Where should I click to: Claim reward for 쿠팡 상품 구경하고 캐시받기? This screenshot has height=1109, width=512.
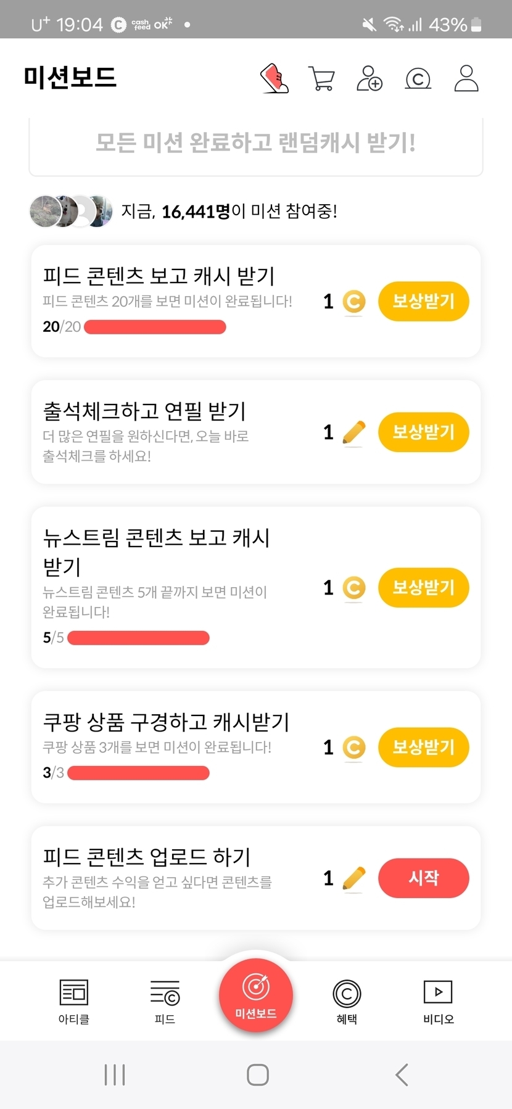point(423,747)
